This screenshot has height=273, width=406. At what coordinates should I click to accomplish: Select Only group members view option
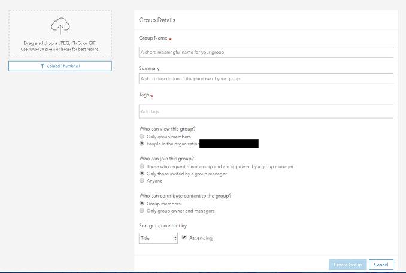[141, 136]
